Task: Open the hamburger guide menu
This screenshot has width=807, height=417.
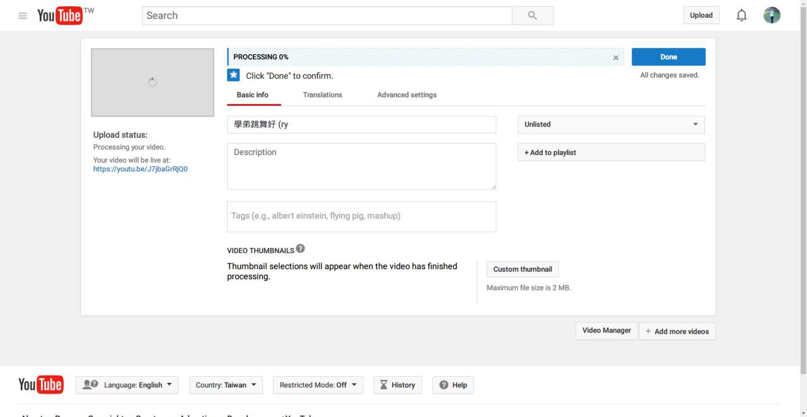Action: click(x=23, y=16)
